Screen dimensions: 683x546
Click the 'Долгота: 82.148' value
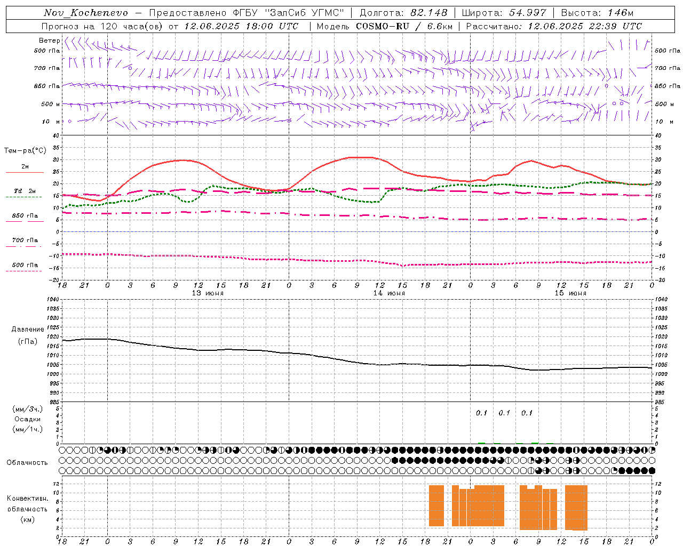(x=403, y=13)
